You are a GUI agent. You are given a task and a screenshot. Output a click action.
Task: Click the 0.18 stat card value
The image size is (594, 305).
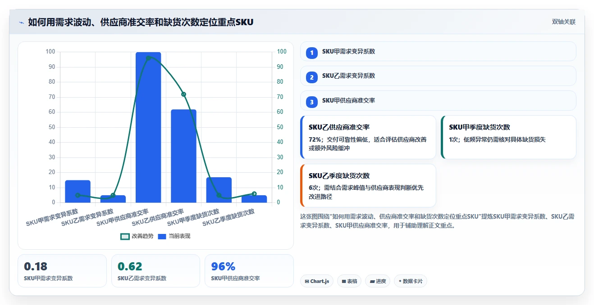[36, 266]
